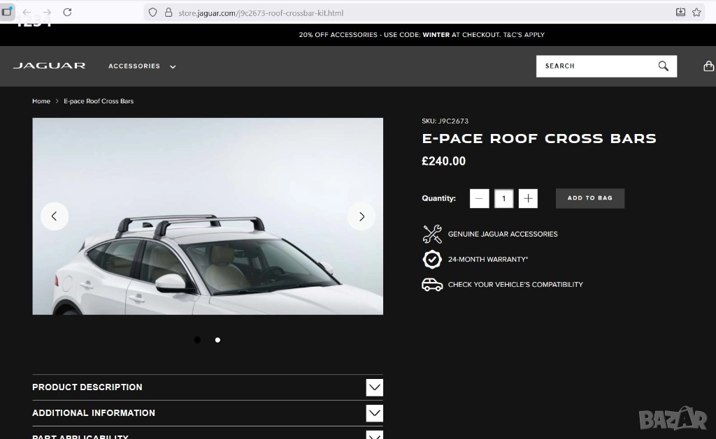Screen dimensions: 716x439
Task: Click the product image of the car
Action: pos(208,216)
